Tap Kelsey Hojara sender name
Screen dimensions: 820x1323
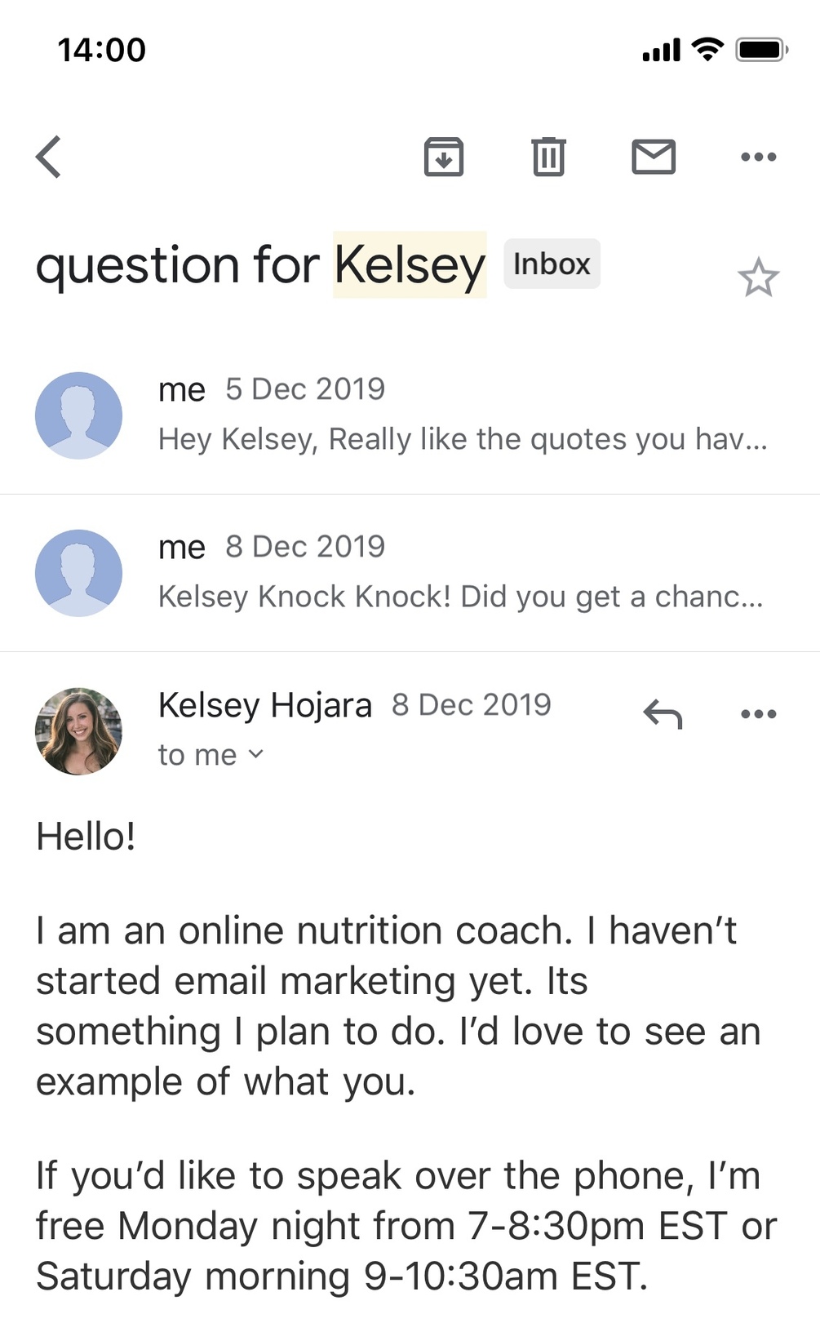(x=264, y=705)
